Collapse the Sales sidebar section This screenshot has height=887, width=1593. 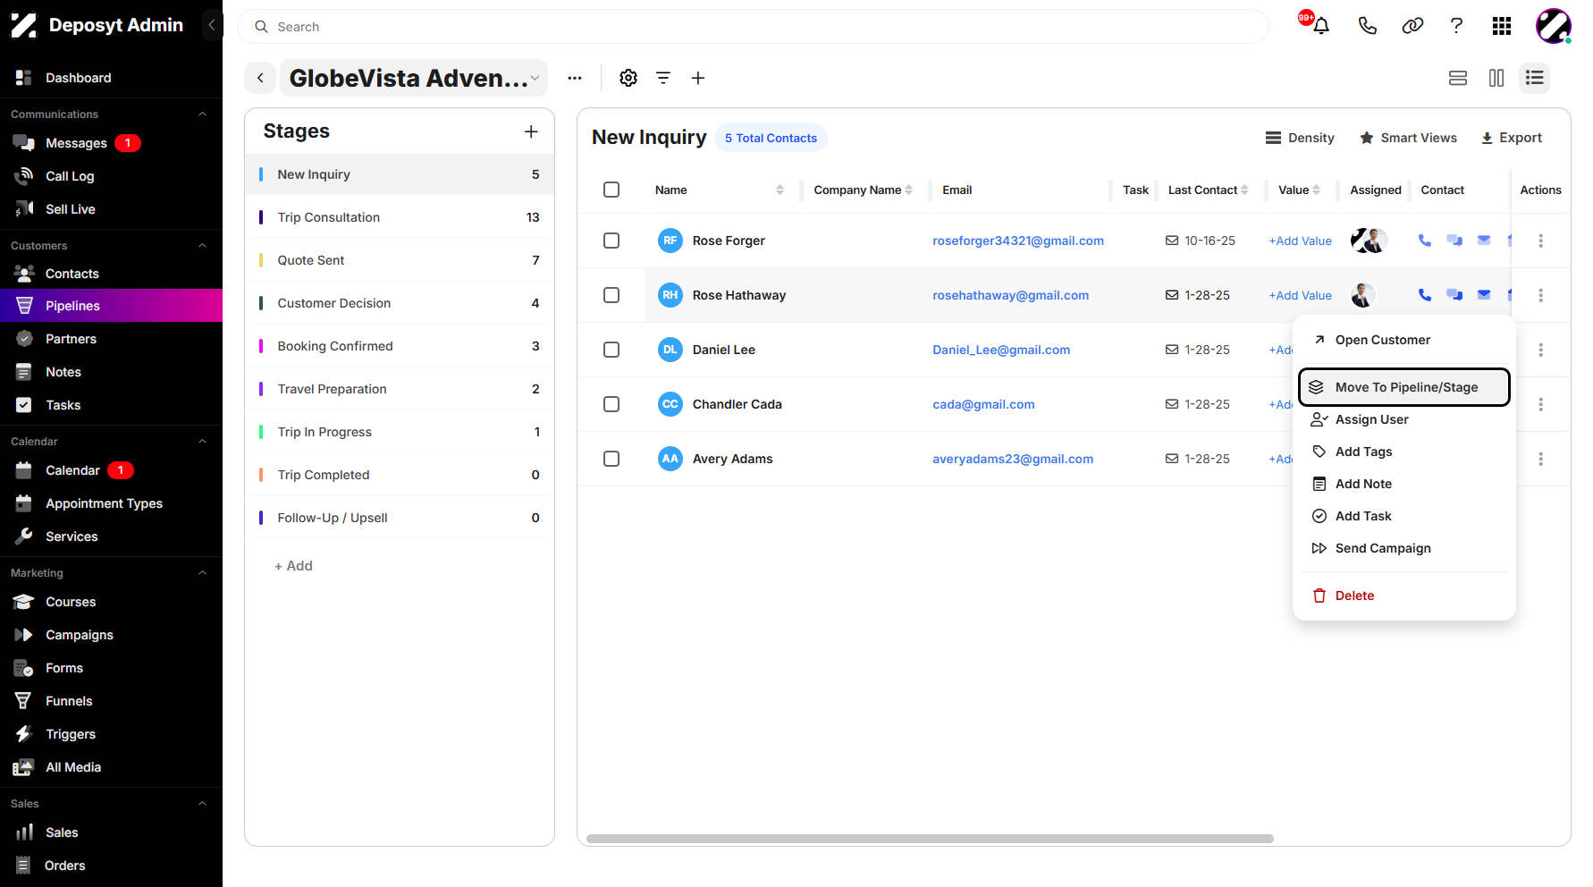click(x=202, y=804)
